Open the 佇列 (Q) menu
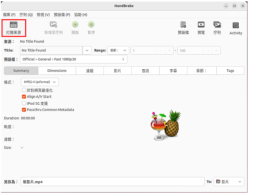Image resolution: width=253 pixels, height=196 pixels. click(26, 15)
